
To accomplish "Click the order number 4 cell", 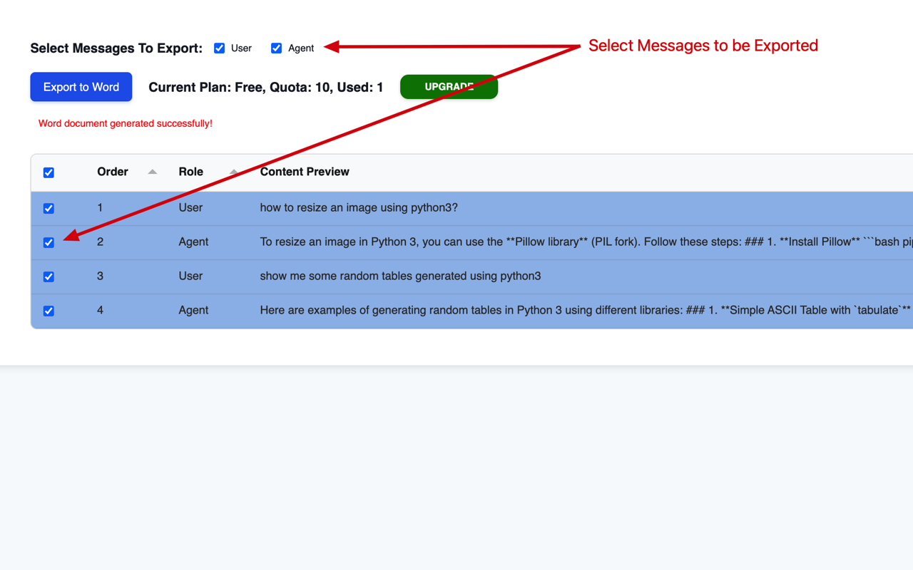I will click(x=100, y=310).
